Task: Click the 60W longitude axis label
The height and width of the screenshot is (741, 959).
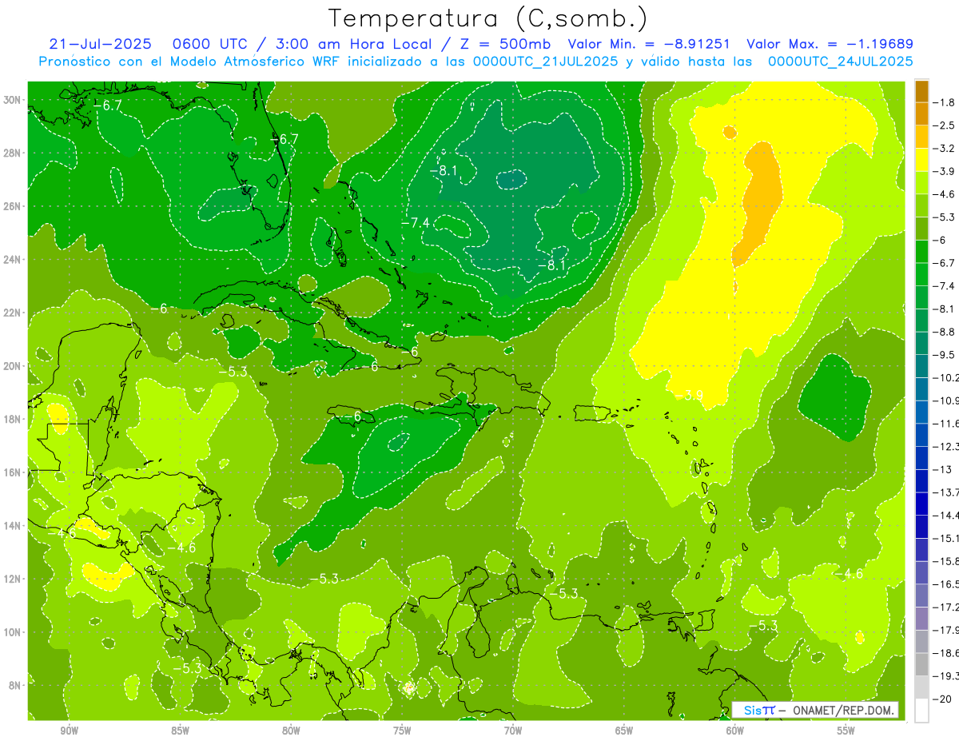Action: pos(735,731)
